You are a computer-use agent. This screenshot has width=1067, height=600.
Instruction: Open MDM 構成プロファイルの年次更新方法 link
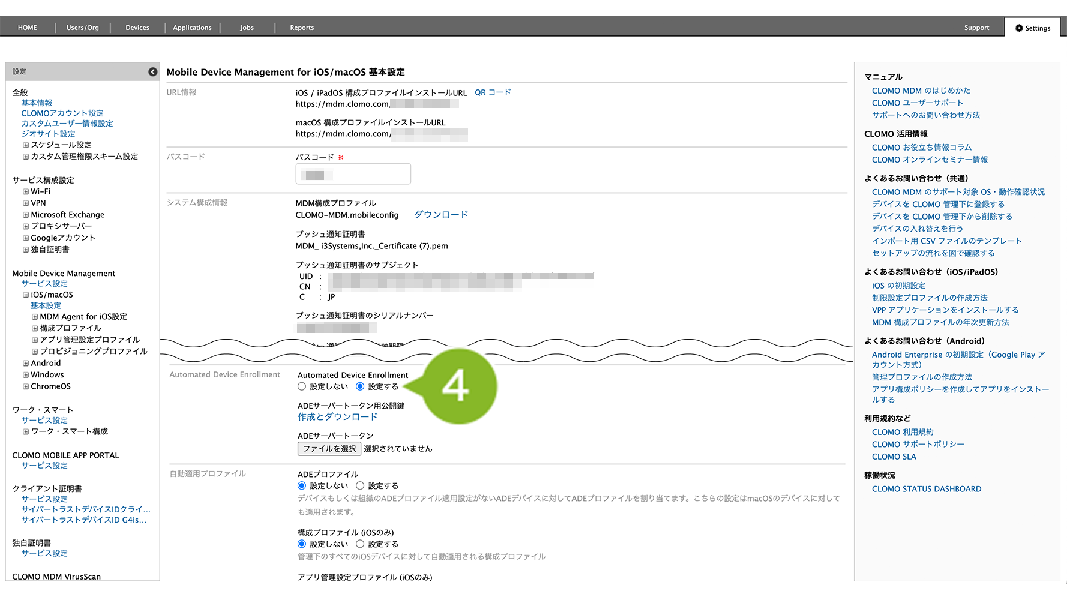click(941, 322)
